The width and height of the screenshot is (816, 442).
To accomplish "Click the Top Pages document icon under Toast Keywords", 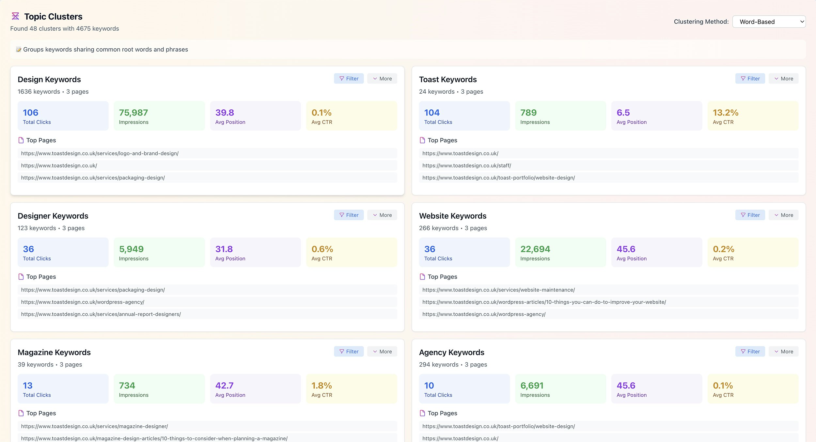I will point(422,140).
